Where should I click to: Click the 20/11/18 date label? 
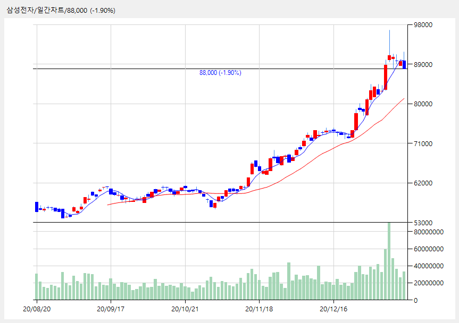[259, 309]
